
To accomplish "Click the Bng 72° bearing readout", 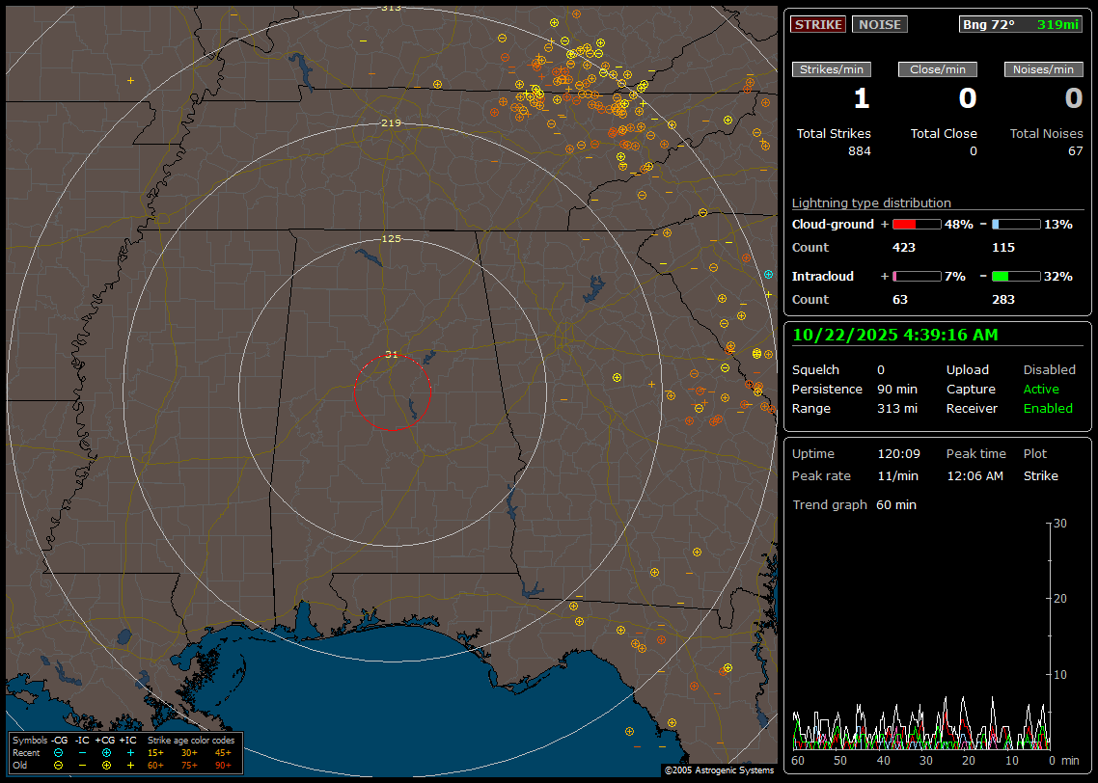I will pos(989,25).
